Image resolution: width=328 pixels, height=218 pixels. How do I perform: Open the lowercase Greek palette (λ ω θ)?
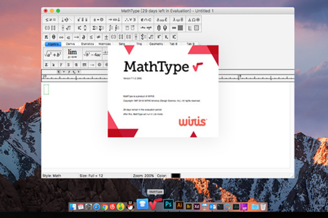tap(178, 20)
